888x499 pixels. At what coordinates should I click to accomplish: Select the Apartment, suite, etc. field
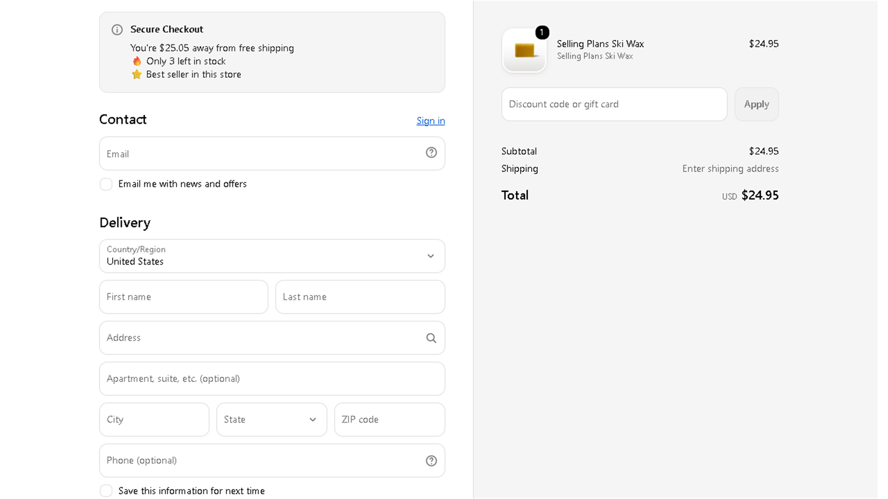click(272, 379)
